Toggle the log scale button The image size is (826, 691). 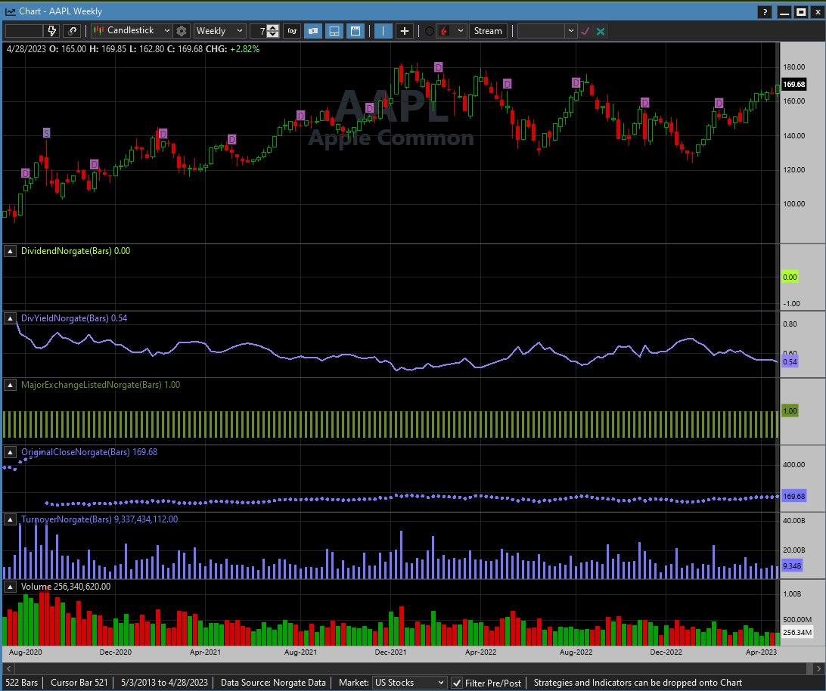point(292,31)
